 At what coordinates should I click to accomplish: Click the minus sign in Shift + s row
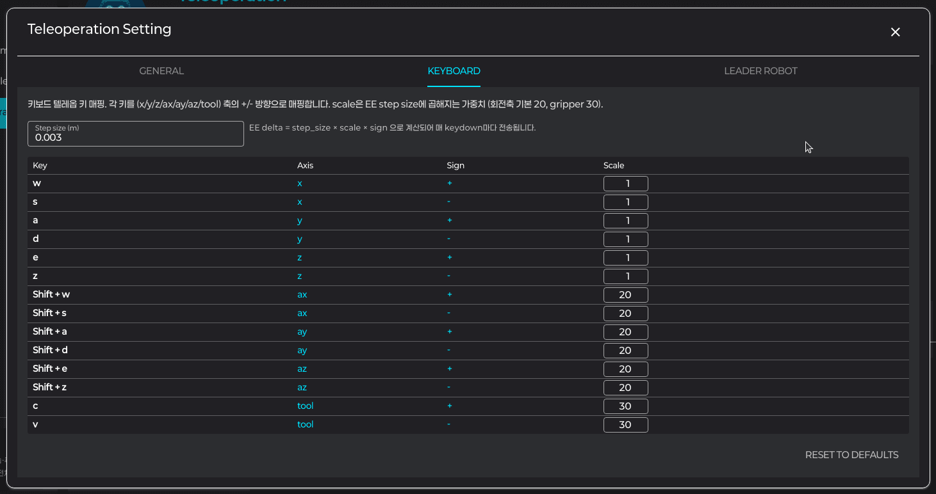(x=448, y=314)
